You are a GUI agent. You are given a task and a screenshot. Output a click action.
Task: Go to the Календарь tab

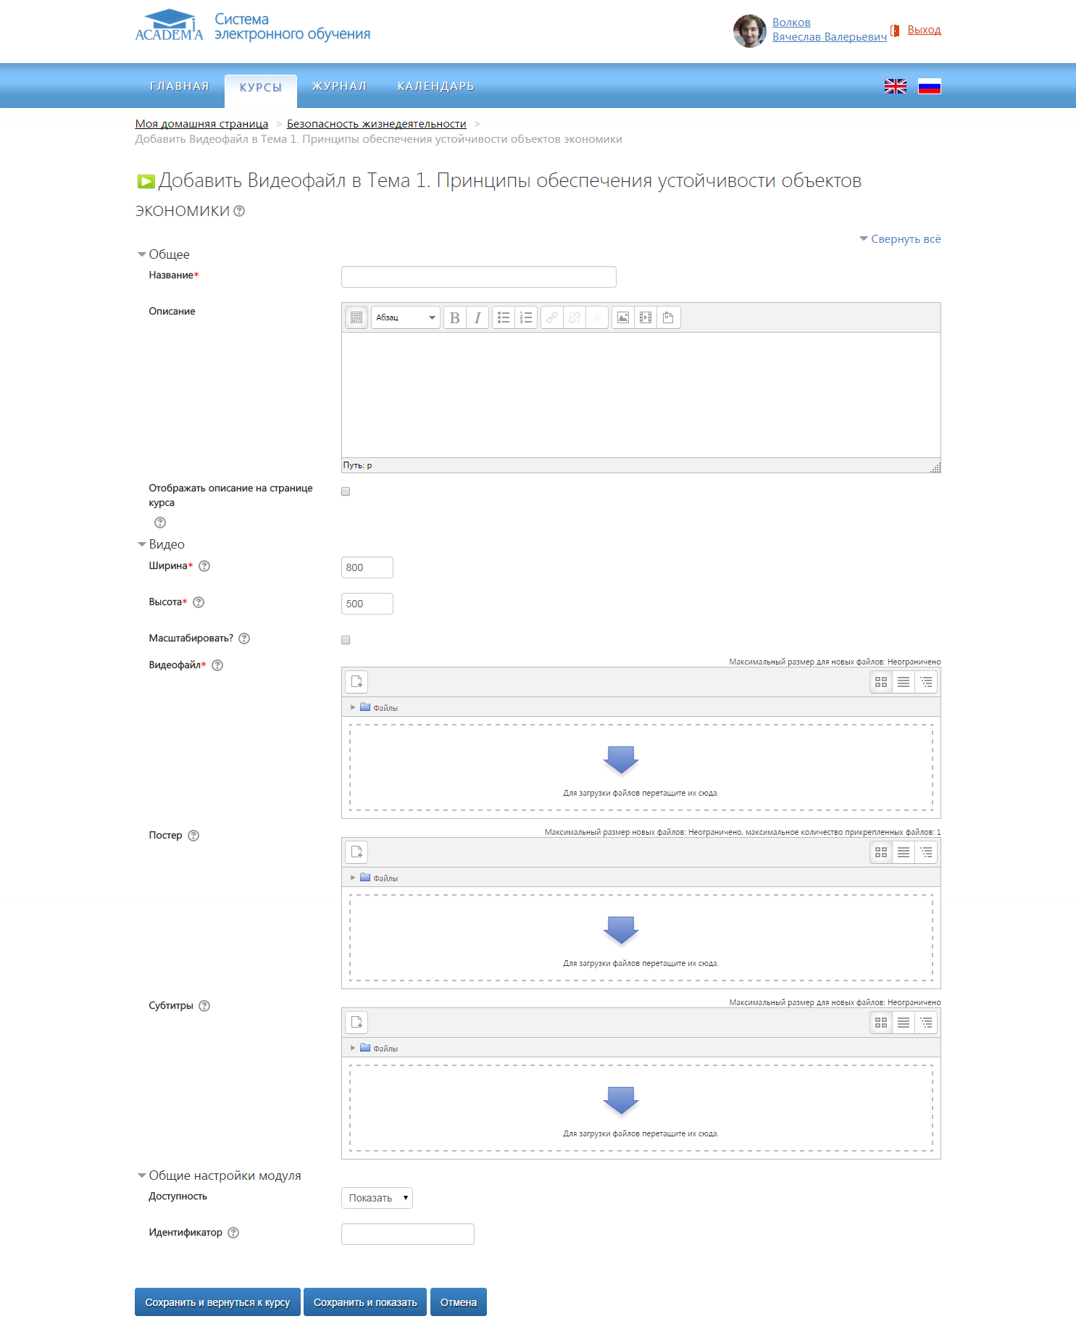click(435, 86)
